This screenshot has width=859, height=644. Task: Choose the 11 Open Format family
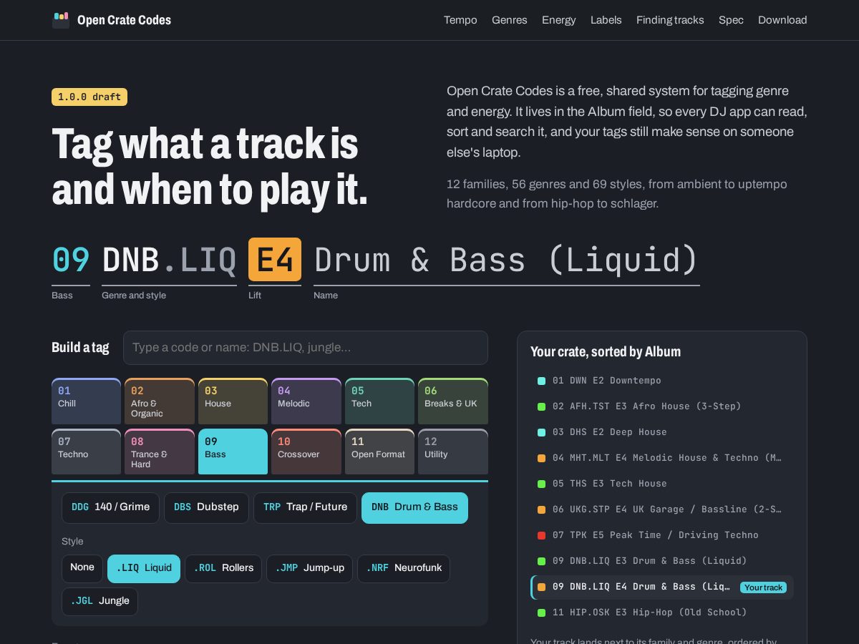tap(379, 452)
